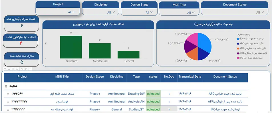Sort table by Transmittal Date column header
The height and width of the screenshot is (113, 272).
click(190, 76)
